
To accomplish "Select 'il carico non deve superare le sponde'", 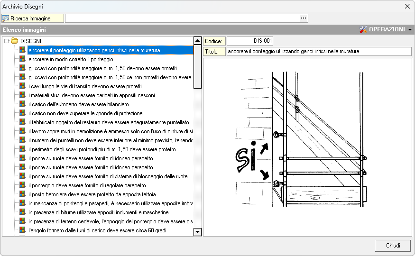I will pyautogui.click(x=85, y=113).
